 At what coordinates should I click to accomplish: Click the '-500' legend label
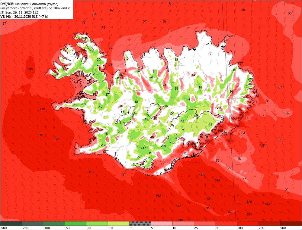click(x=3, y=228)
